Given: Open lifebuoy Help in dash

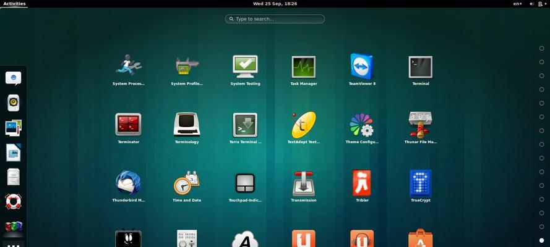Looking at the screenshot, I should tap(14, 201).
